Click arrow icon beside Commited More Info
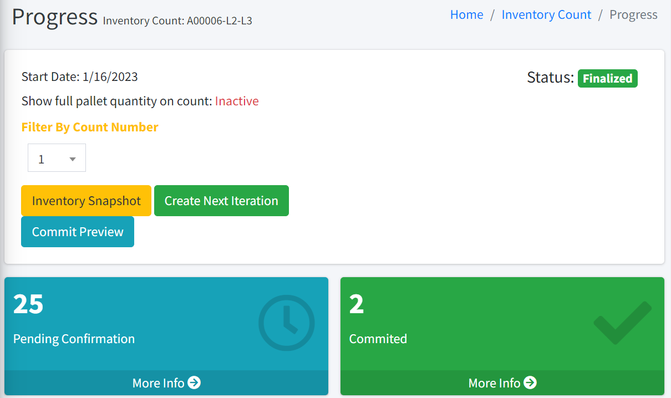Screen dimensions: 671x398 tap(530, 382)
